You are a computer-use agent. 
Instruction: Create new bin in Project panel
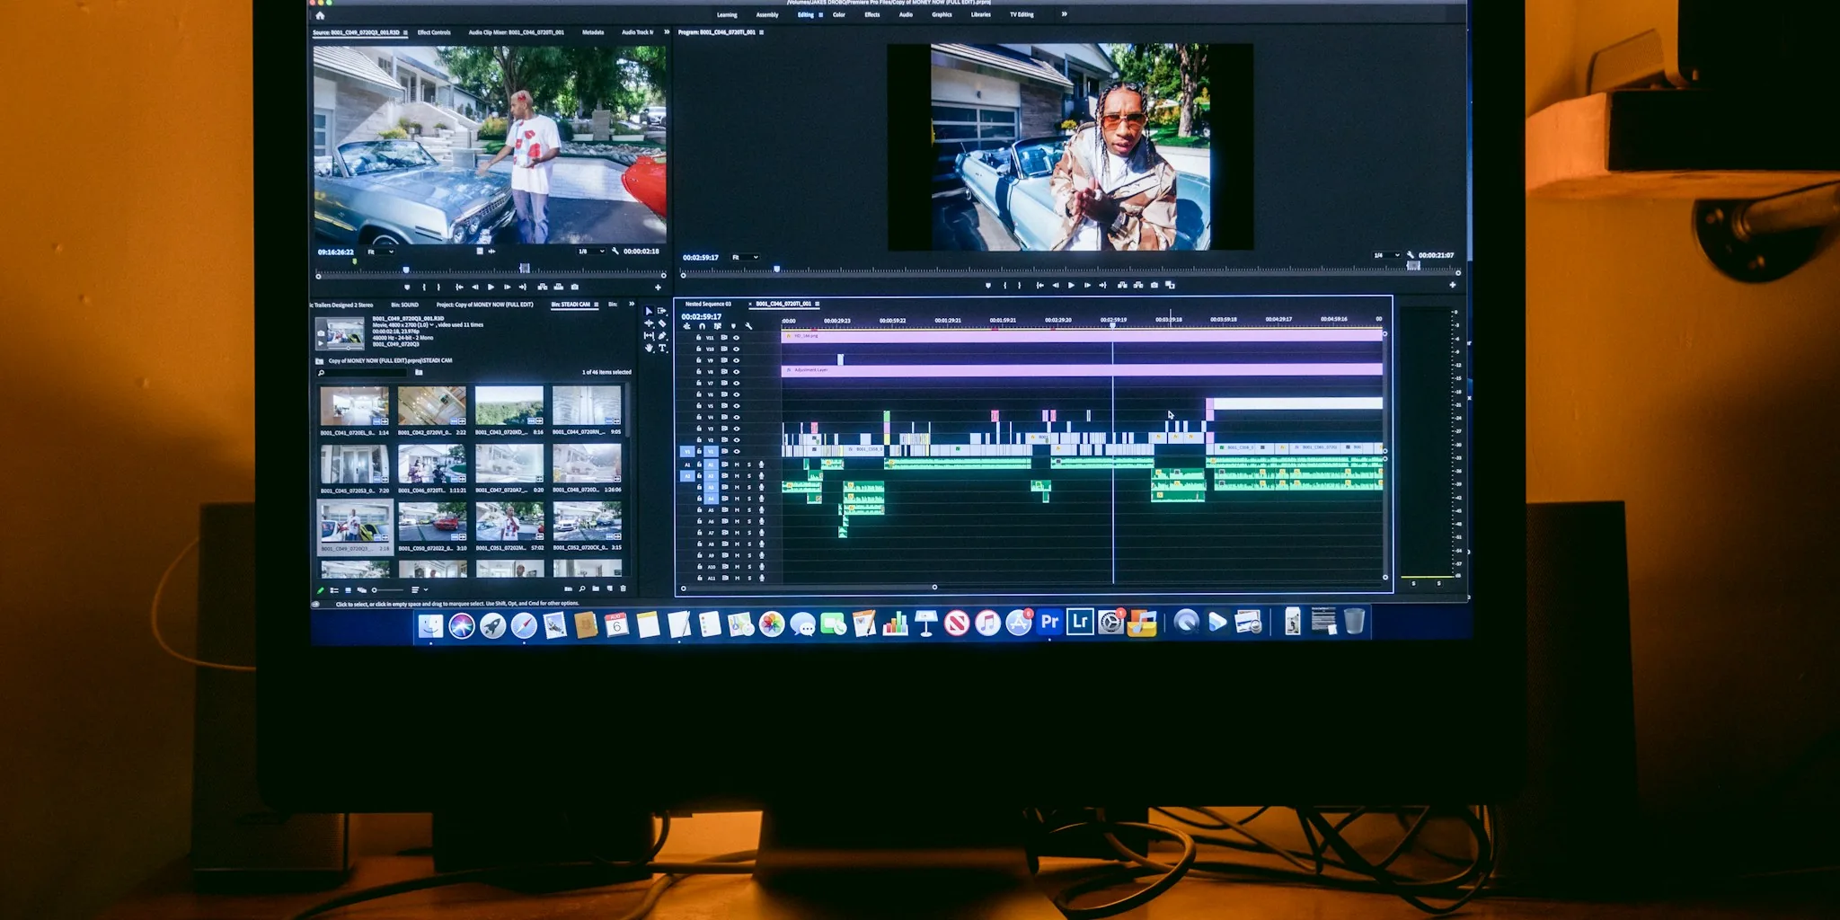(596, 588)
